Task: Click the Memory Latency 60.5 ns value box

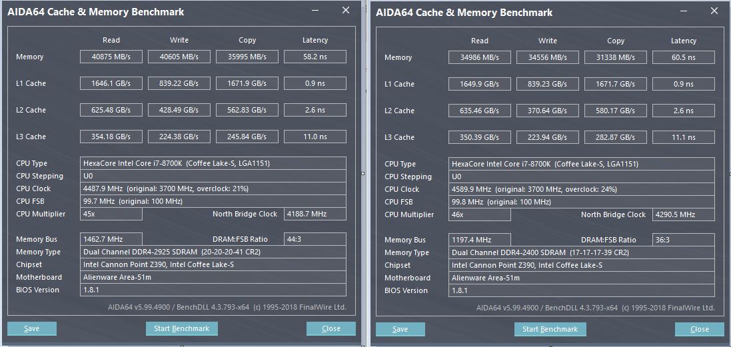Action: 684,57
